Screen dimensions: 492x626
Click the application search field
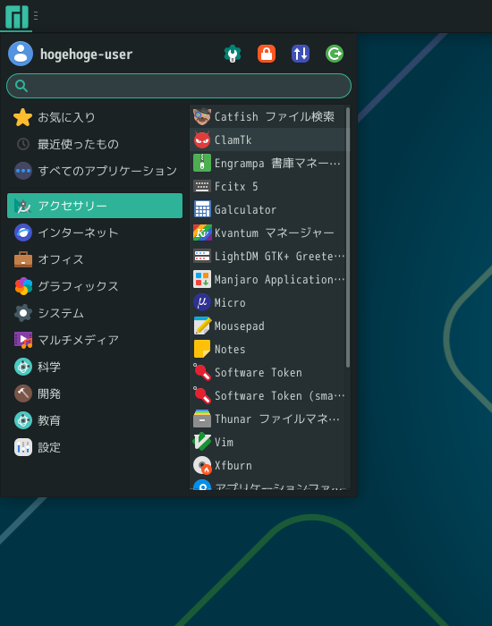179,86
